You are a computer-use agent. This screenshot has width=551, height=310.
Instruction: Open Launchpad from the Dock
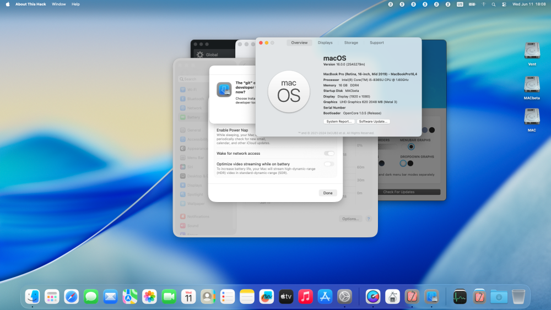coord(52,297)
